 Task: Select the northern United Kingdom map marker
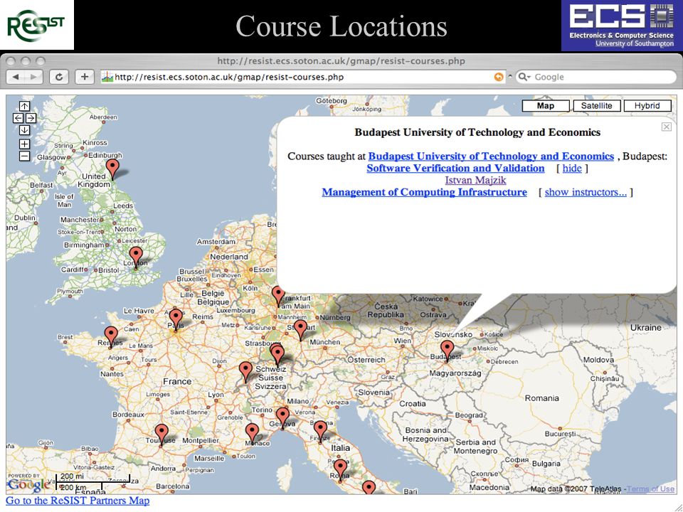113,169
